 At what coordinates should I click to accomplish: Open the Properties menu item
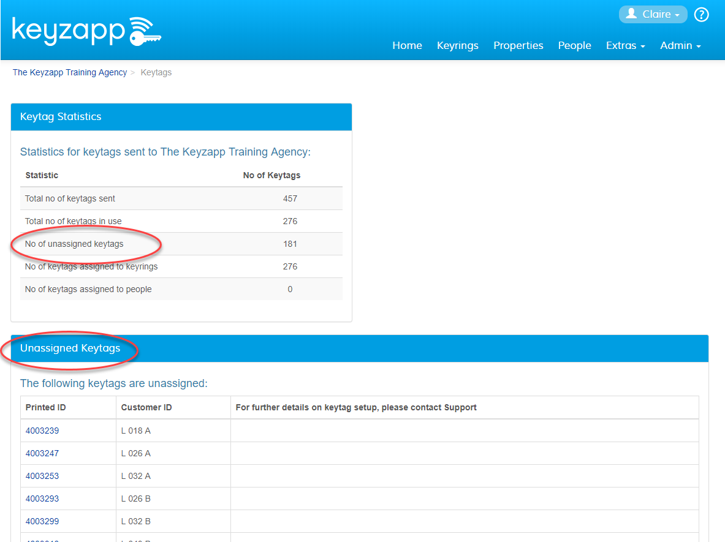[x=518, y=46]
